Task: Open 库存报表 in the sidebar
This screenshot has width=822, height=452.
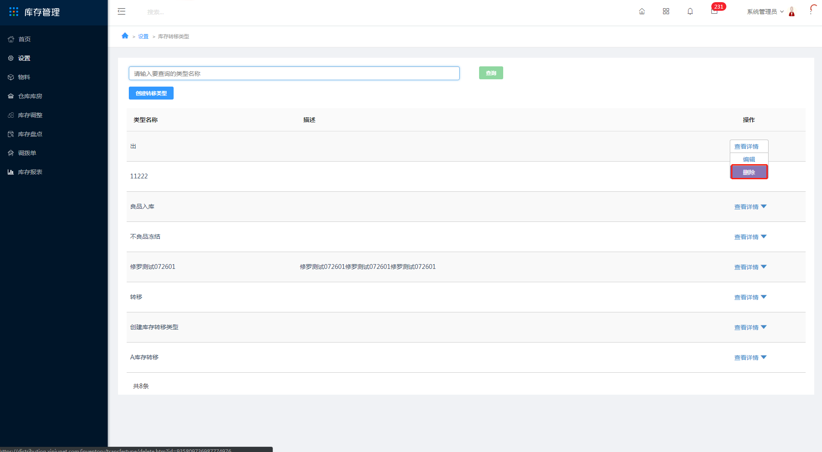Action: 30,172
